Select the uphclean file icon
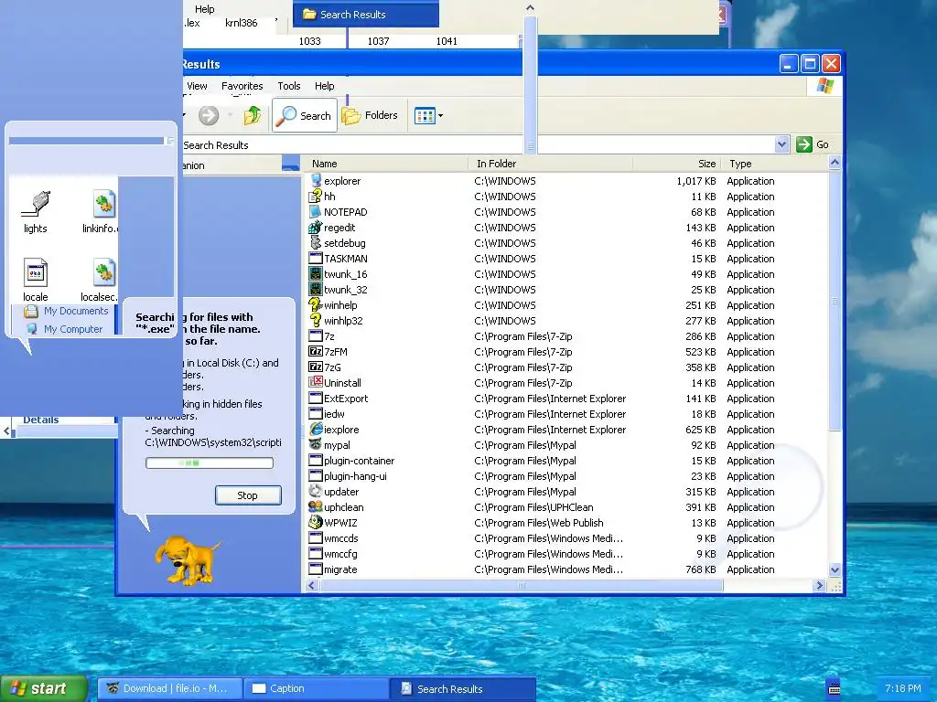937x702 pixels. pyautogui.click(x=316, y=506)
